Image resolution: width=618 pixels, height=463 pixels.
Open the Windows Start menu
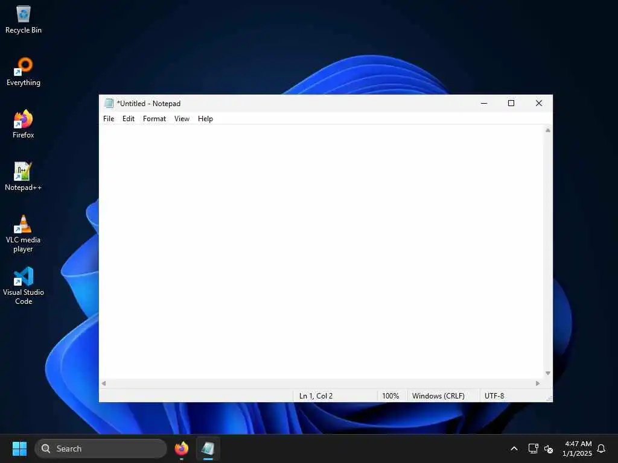[19, 449]
